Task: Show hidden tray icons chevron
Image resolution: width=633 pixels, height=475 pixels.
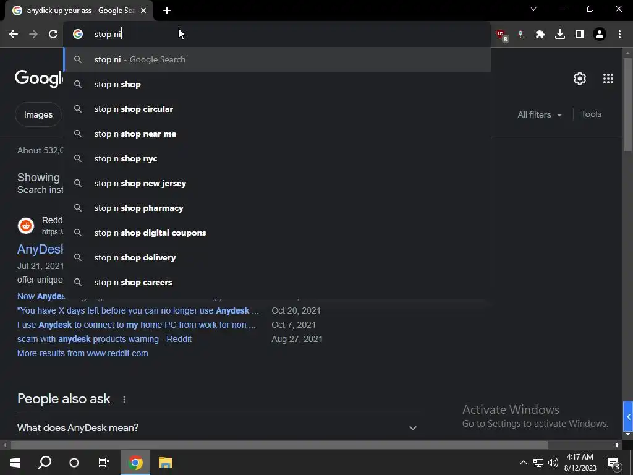Action: (523, 463)
